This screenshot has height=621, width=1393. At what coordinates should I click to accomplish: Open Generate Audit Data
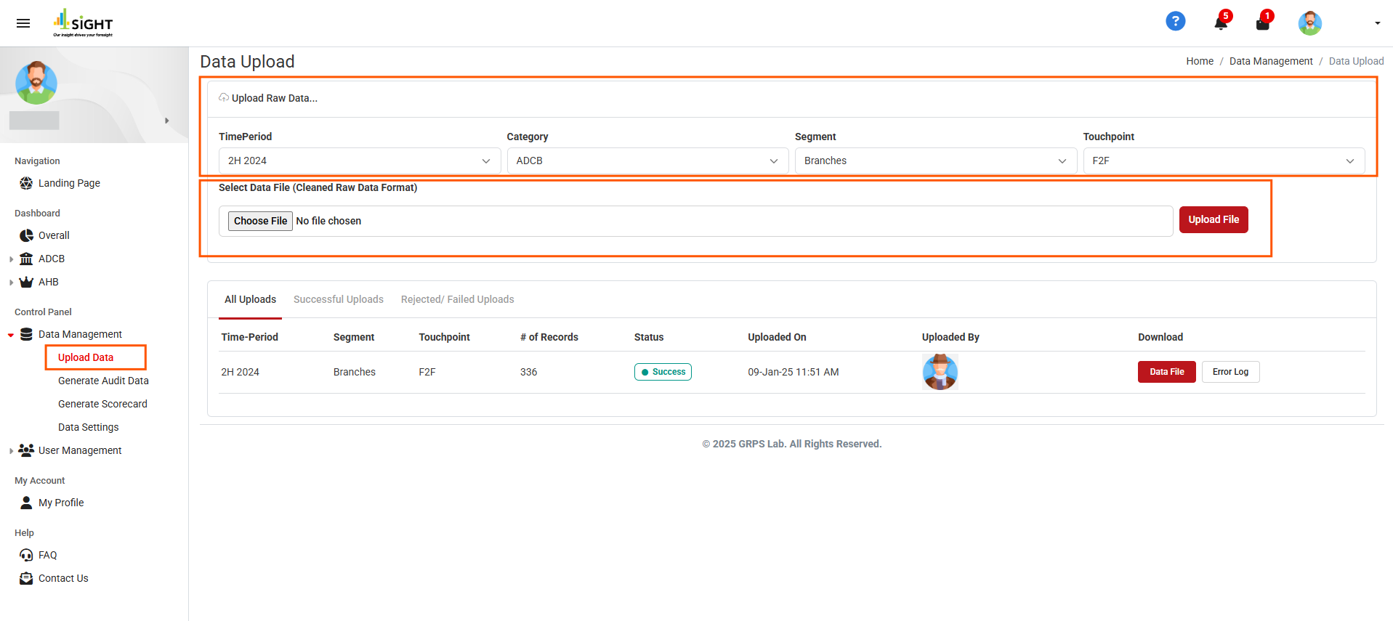click(103, 381)
